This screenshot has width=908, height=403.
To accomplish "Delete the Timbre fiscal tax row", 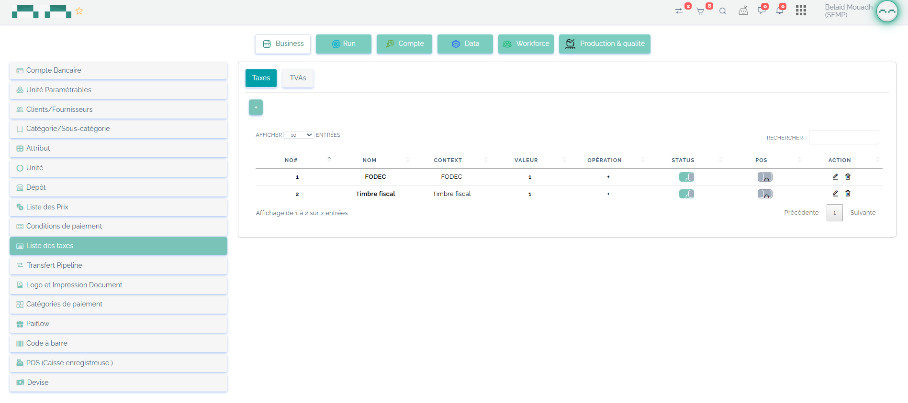I will point(848,193).
